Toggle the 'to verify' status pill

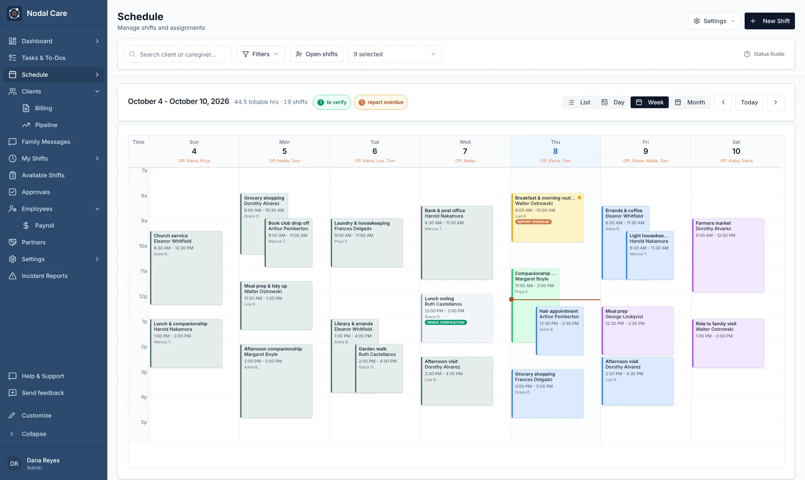[x=332, y=102]
